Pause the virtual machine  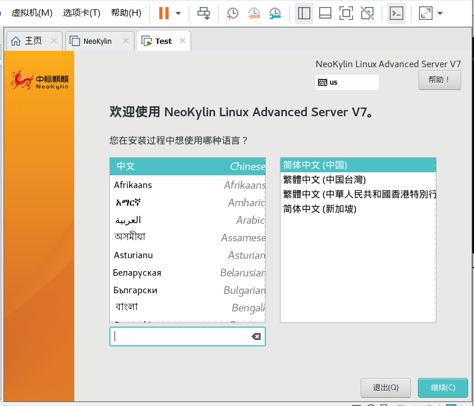164,13
